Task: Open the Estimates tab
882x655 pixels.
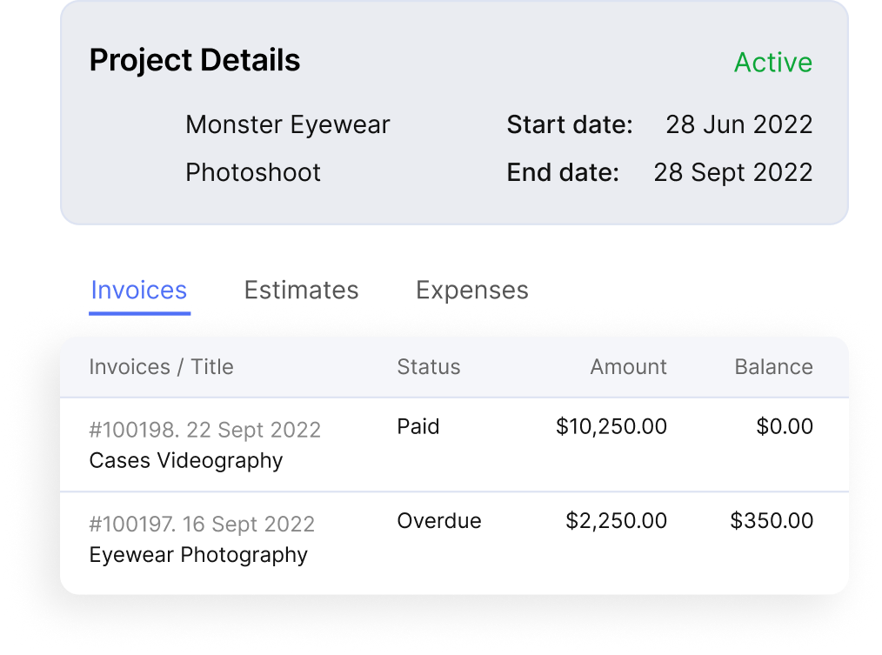Action: 302,291
